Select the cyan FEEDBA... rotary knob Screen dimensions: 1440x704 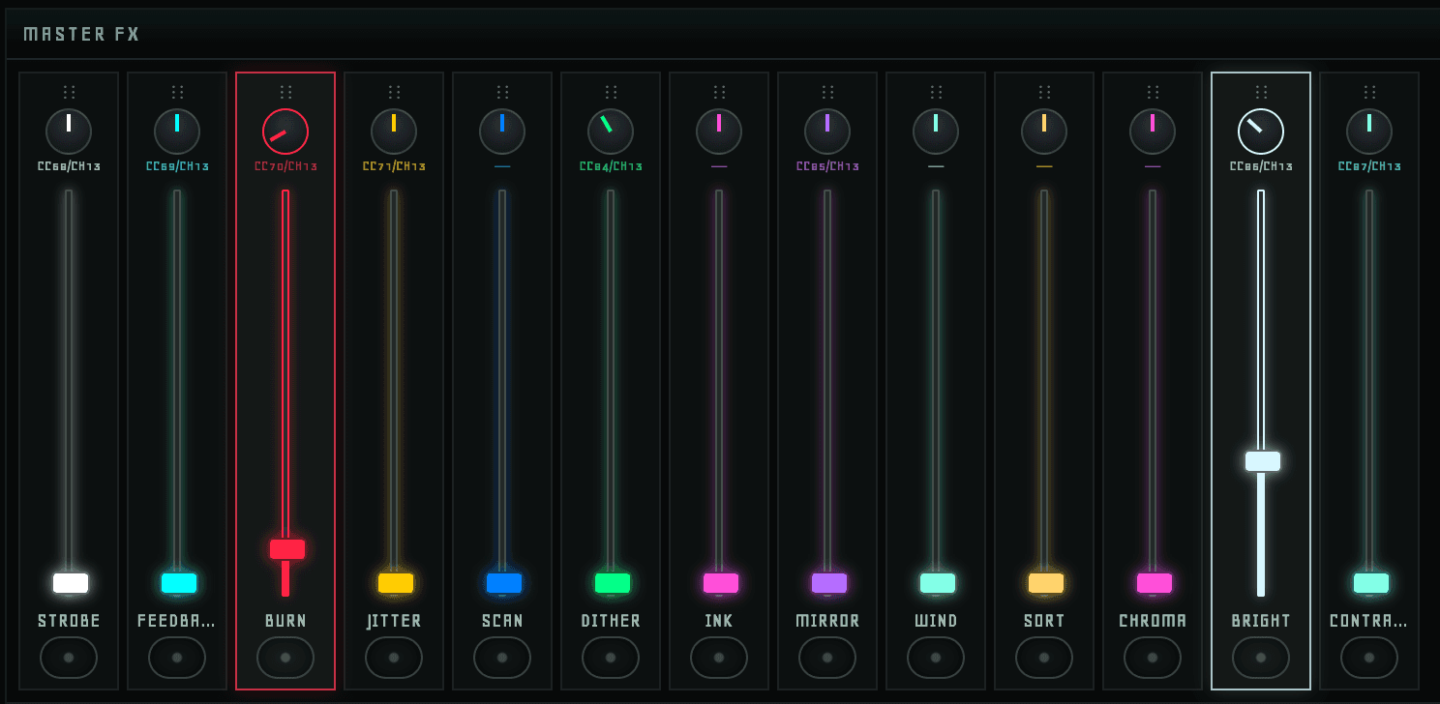177,132
